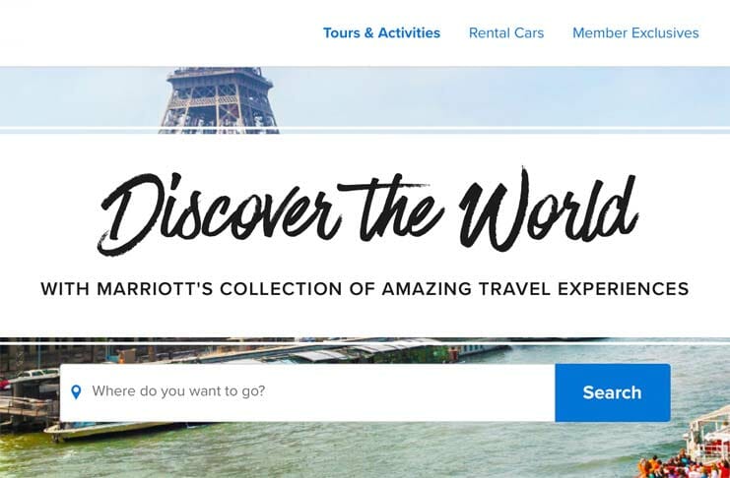Click the 'Discover the World' script heading

pos(367,210)
